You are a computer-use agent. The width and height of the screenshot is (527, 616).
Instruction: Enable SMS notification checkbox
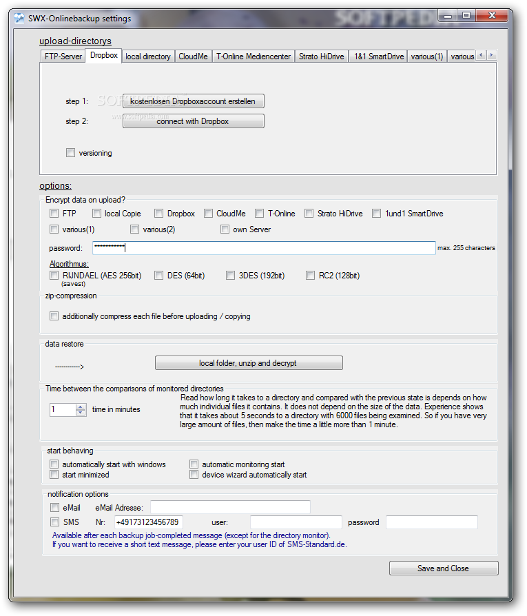coord(54,522)
